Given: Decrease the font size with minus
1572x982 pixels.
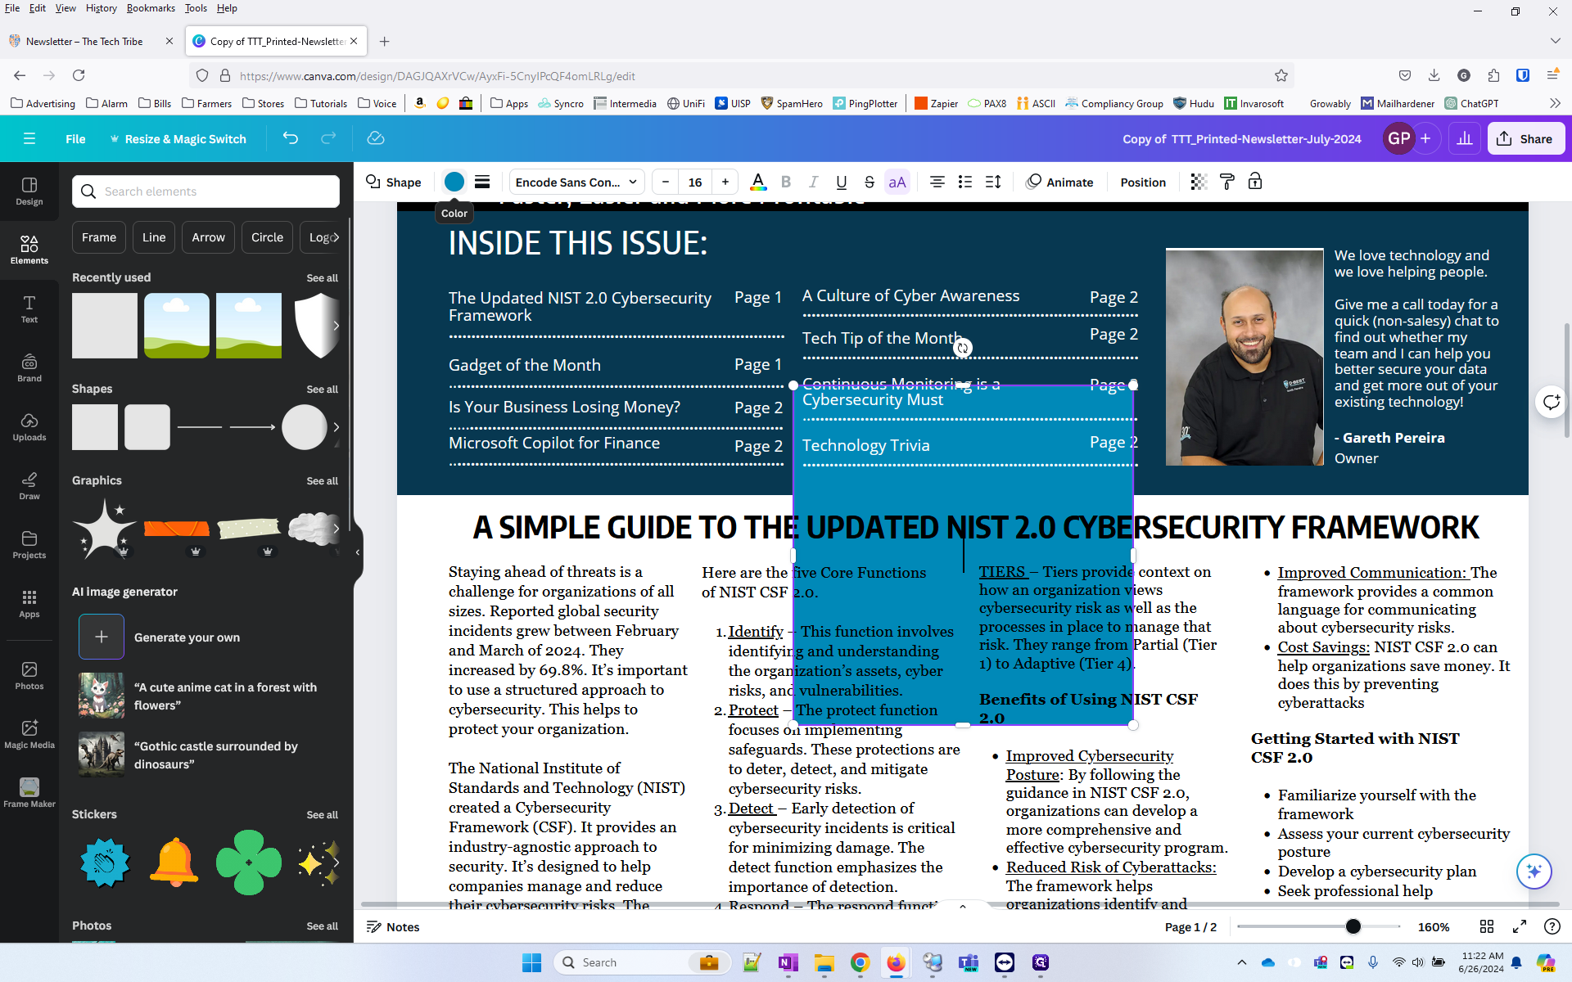Looking at the screenshot, I should pos(666,182).
